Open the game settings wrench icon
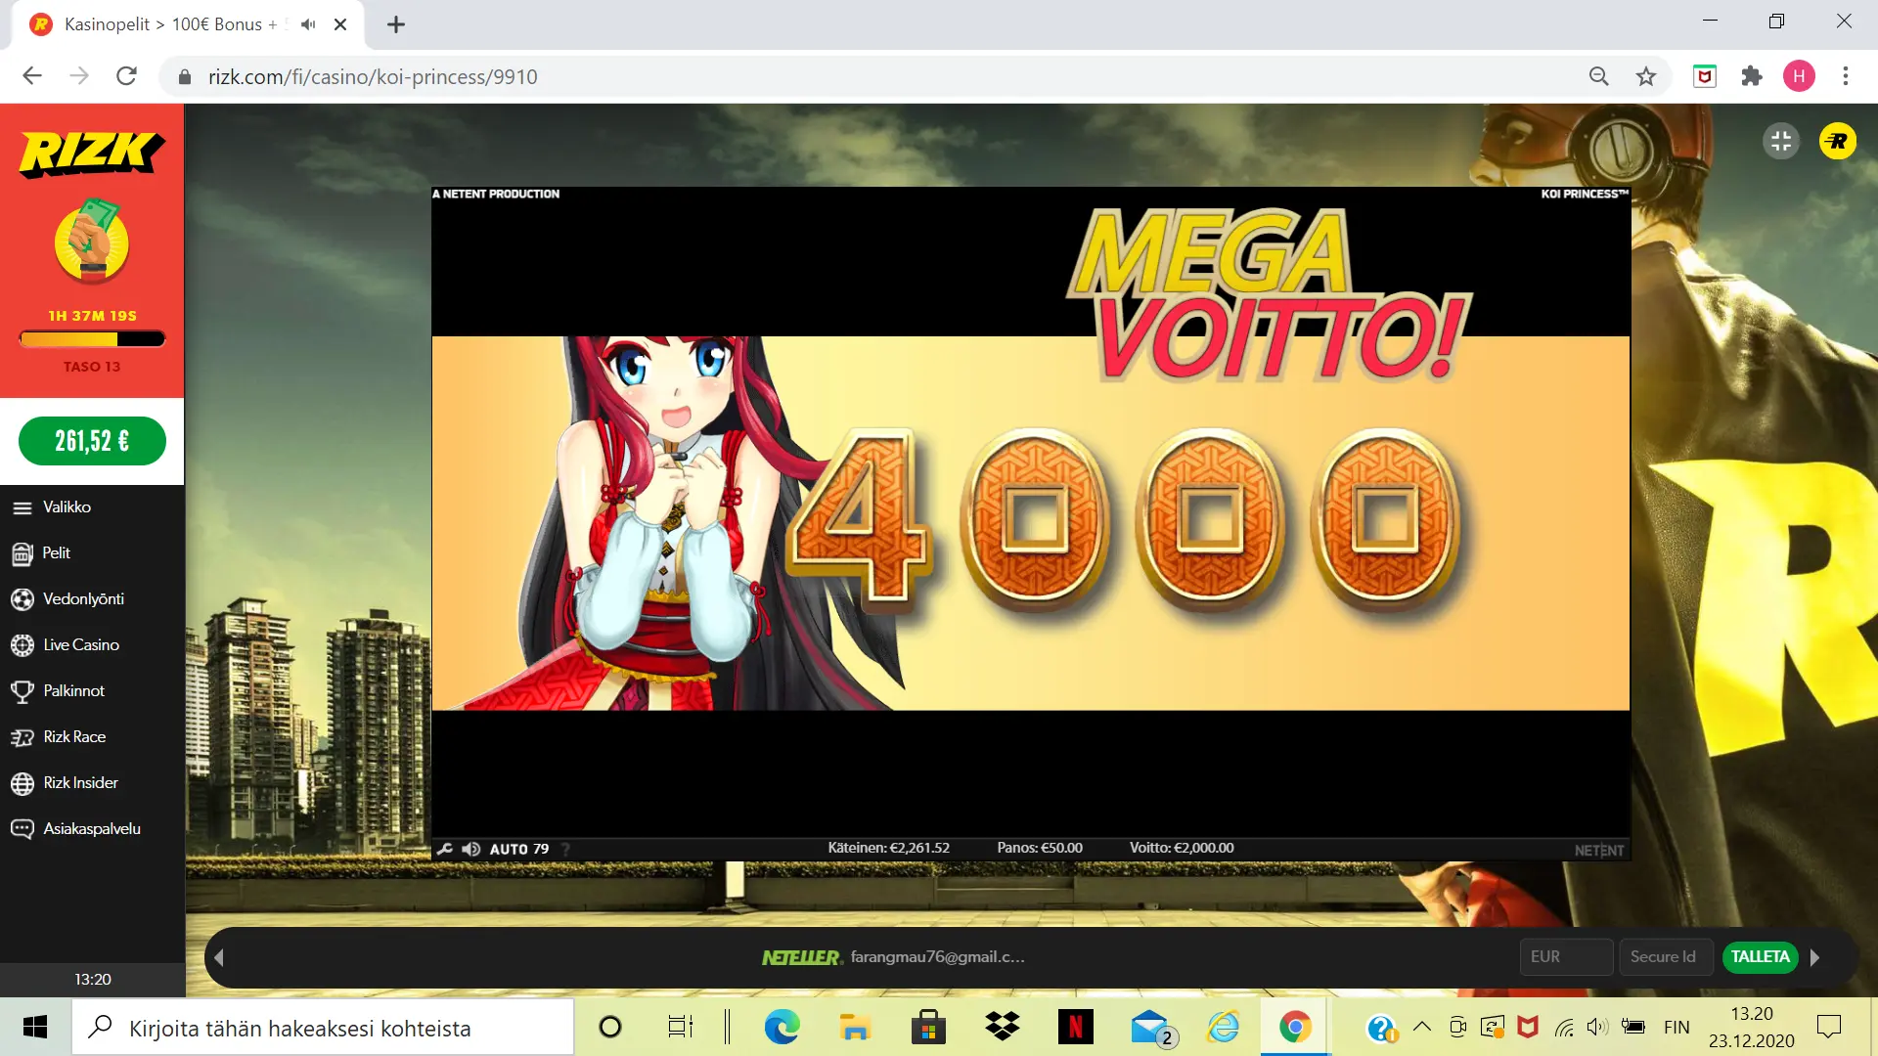 tap(445, 849)
